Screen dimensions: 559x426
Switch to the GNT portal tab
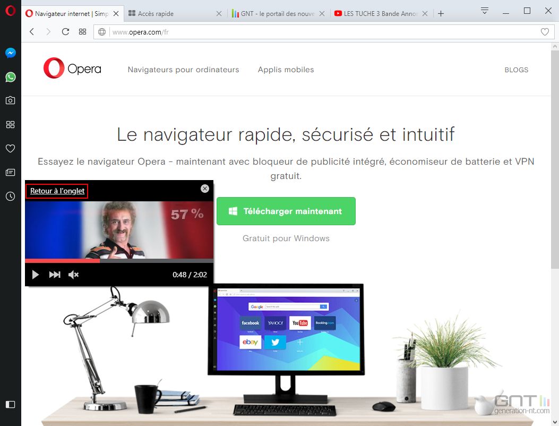(278, 14)
